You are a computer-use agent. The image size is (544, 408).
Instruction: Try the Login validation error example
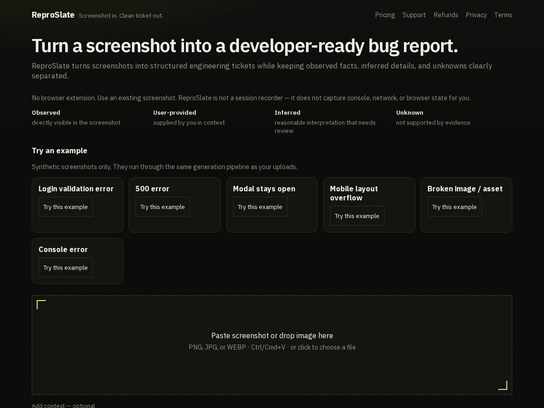pyautogui.click(x=66, y=207)
